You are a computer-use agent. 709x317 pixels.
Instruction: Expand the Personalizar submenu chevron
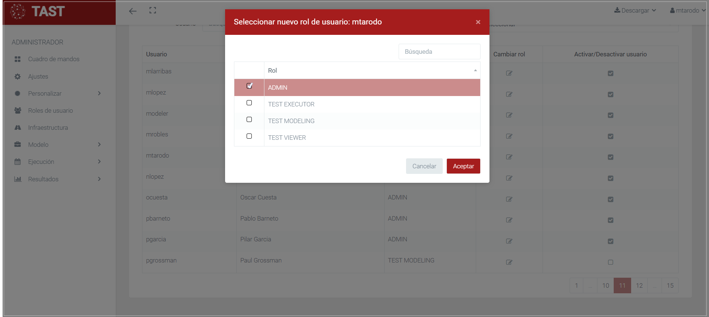click(99, 93)
